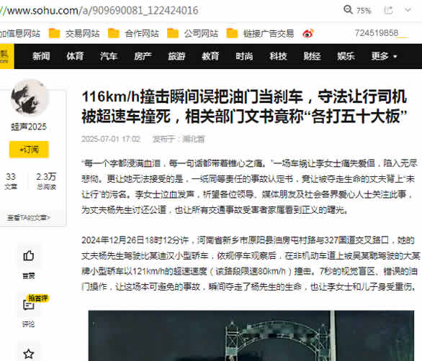The image size is (422, 361).
Task: Open comments via the 评论 icon
Action: click(29, 305)
